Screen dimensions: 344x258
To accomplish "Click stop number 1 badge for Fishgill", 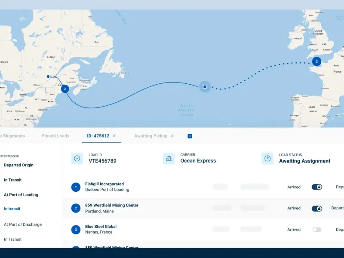I will pyautogui.click(x=76, y=187).
